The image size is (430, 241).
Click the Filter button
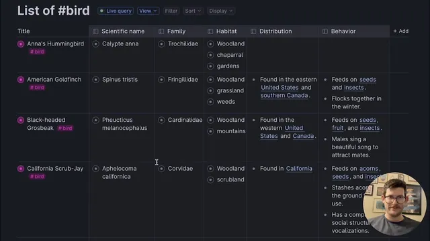click(171, 11)
